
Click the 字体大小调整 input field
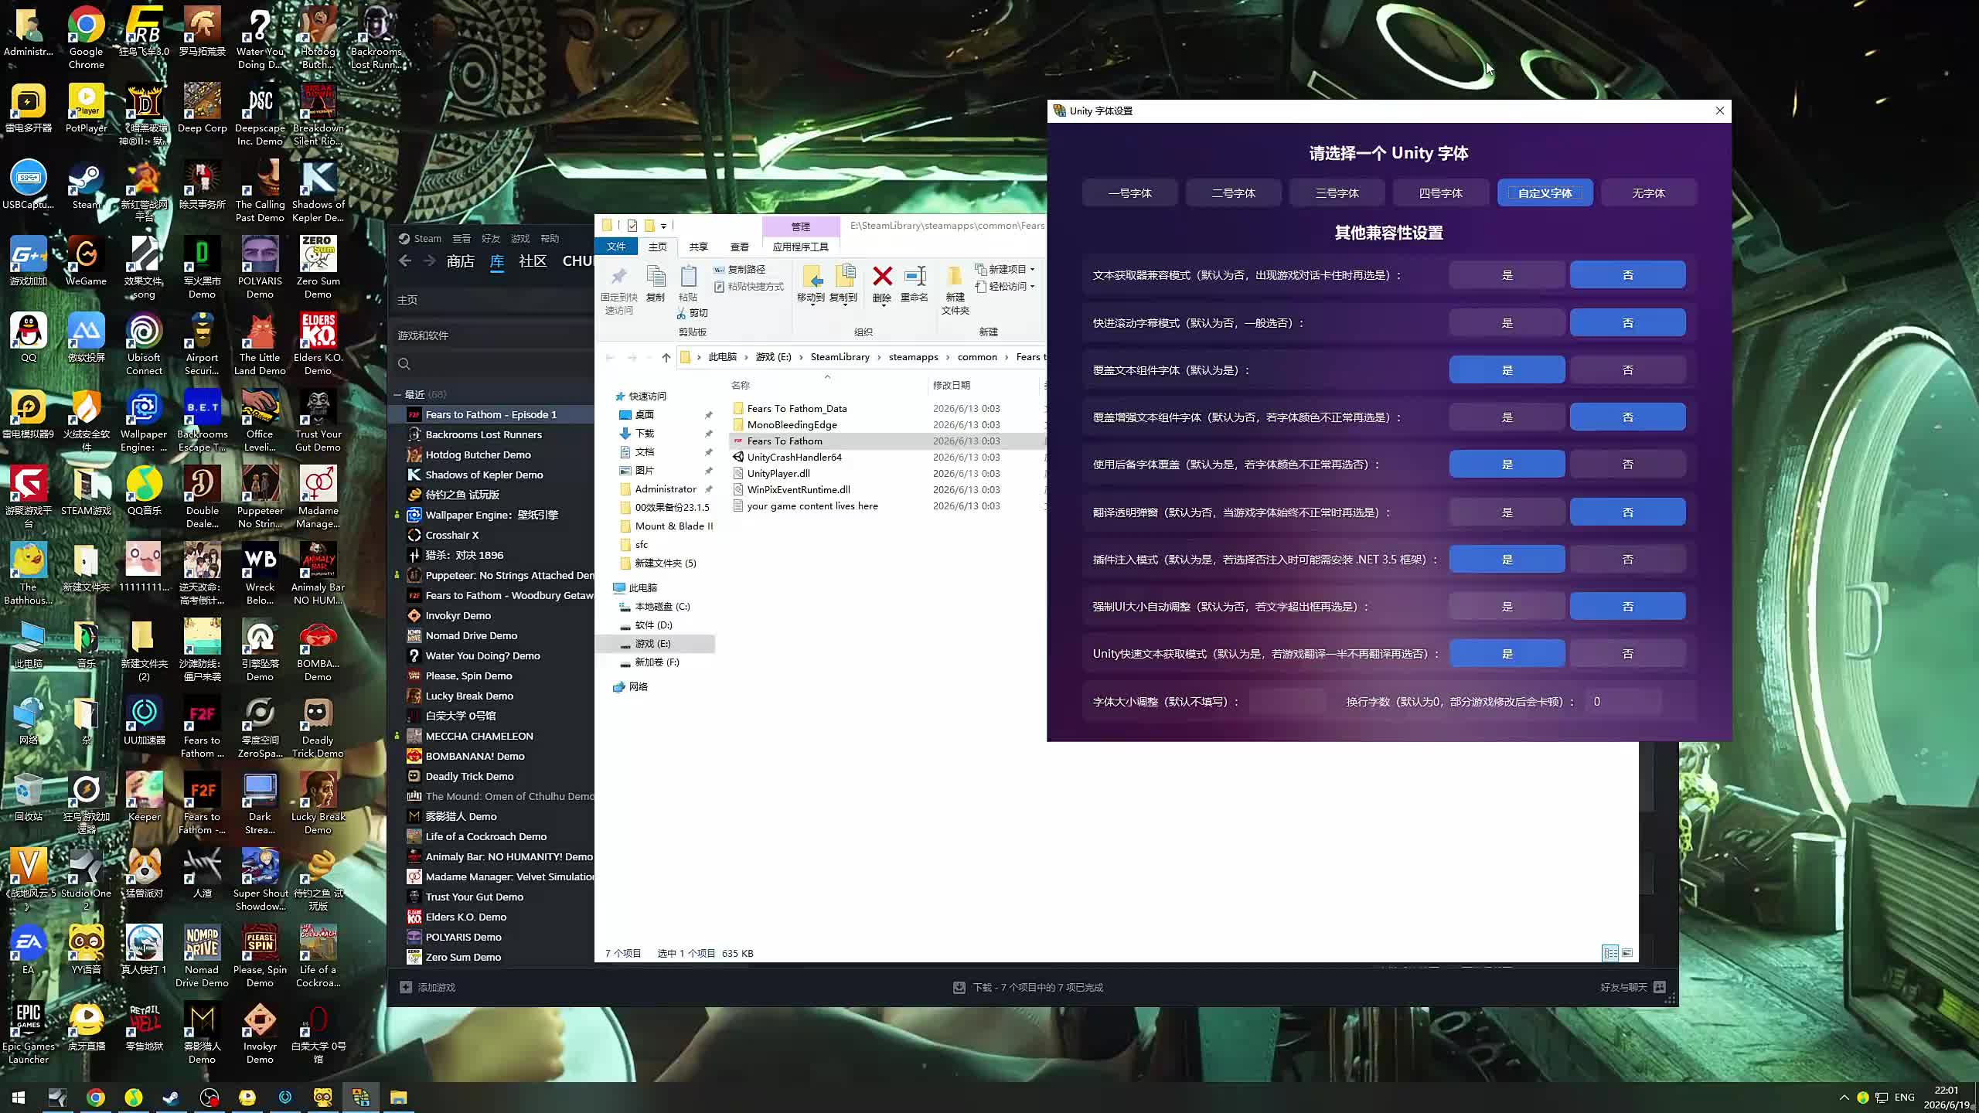1287,702
